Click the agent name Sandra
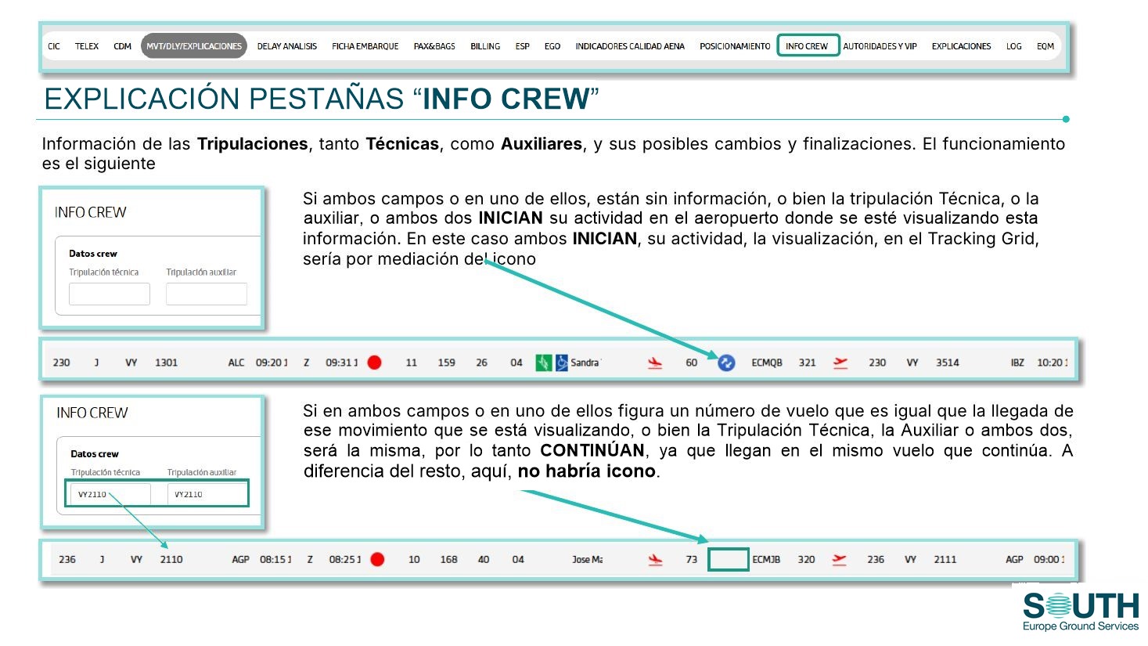The image size is (1148, 646). [585, 363]
